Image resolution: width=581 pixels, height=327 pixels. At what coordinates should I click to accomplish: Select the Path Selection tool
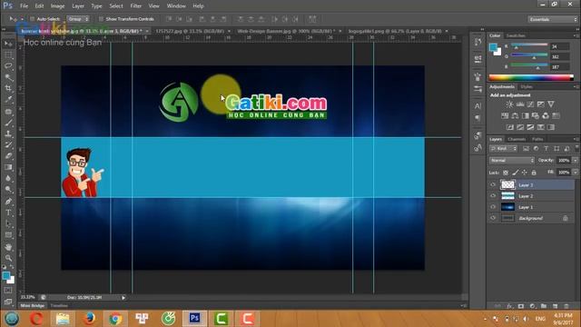pyautogui.click(x=8, y=224)
